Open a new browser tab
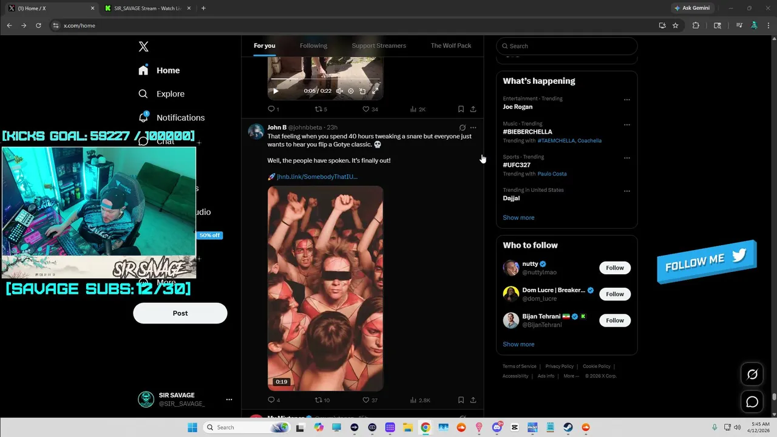 [203, 8]
